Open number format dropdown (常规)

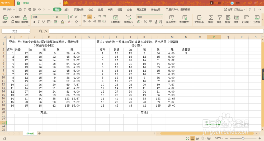click(162, 17)
